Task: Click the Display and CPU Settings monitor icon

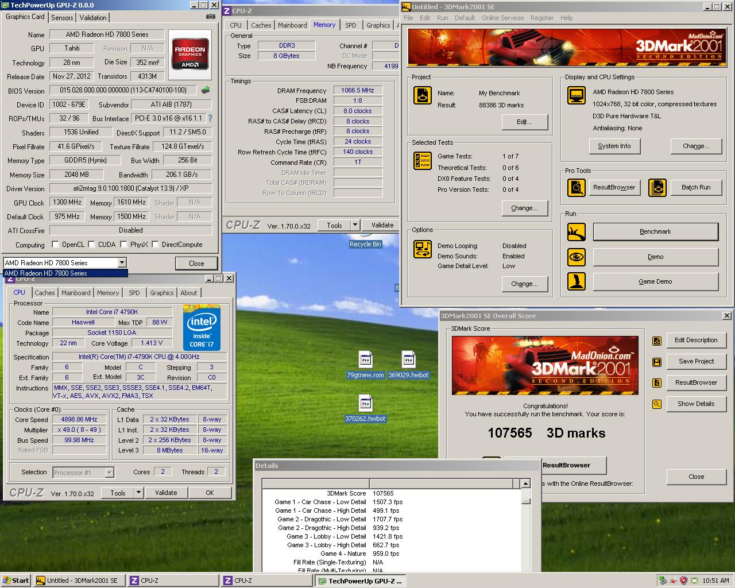Action: click(x=576, y=95)
